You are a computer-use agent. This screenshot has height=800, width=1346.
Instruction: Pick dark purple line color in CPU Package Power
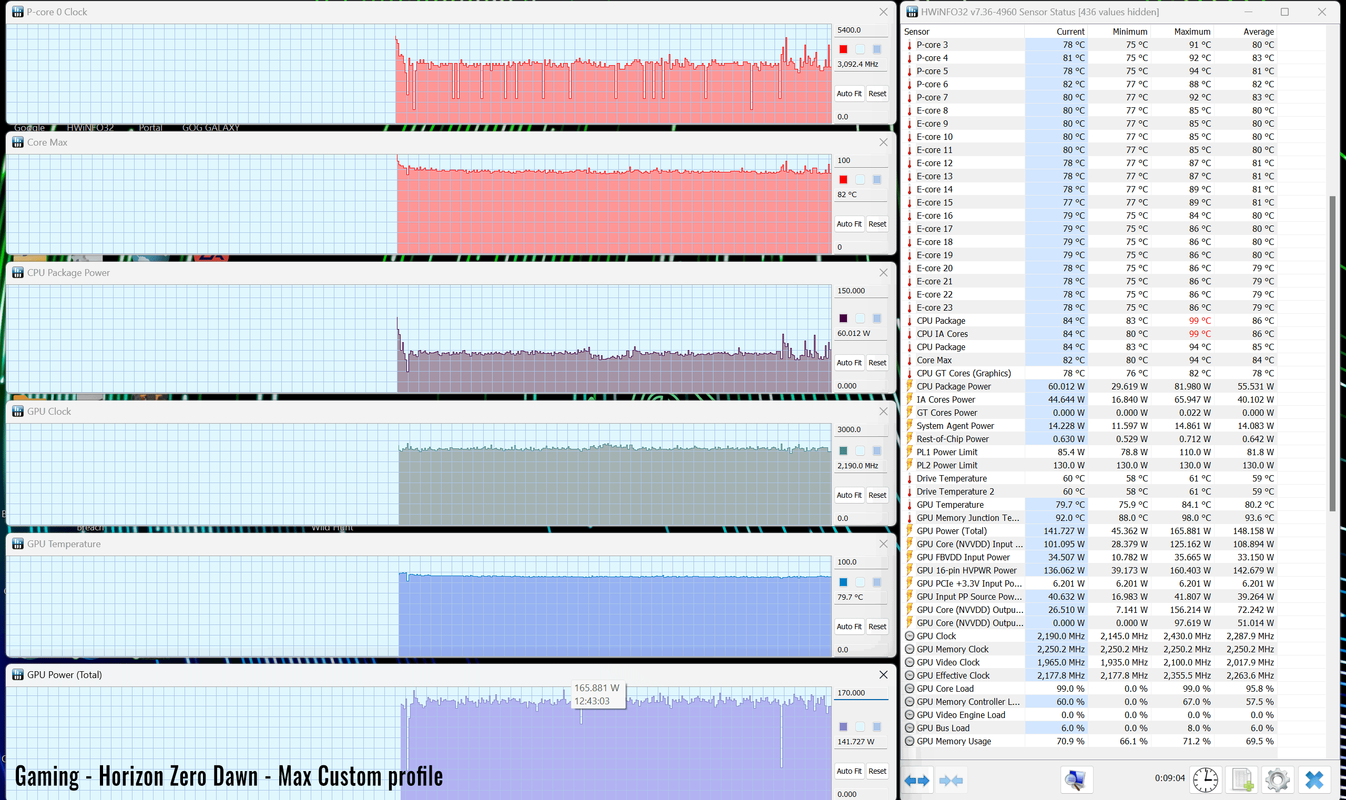pyautogui.click(x=843, y=318)
